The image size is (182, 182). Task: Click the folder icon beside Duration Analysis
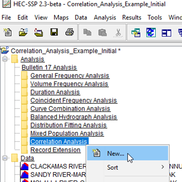24,92
